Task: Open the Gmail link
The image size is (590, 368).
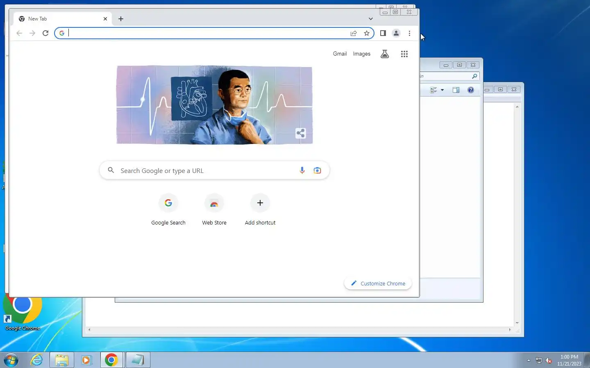Action: [340, 54]
